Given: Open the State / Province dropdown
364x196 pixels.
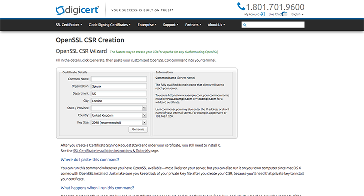Looking at the screenshot, I should point(119,108).
